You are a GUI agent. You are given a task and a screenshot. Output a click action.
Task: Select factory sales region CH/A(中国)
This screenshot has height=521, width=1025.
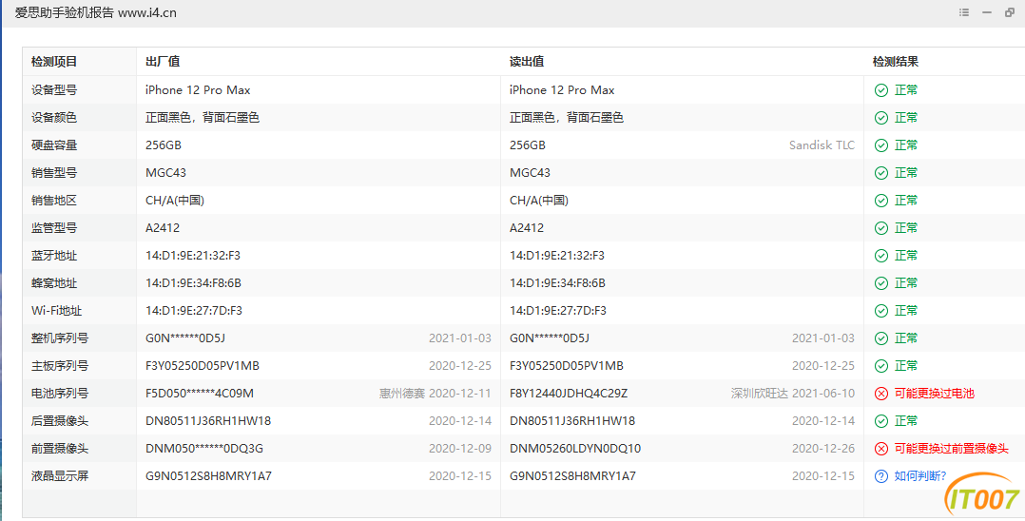click(x=175, y=201)
